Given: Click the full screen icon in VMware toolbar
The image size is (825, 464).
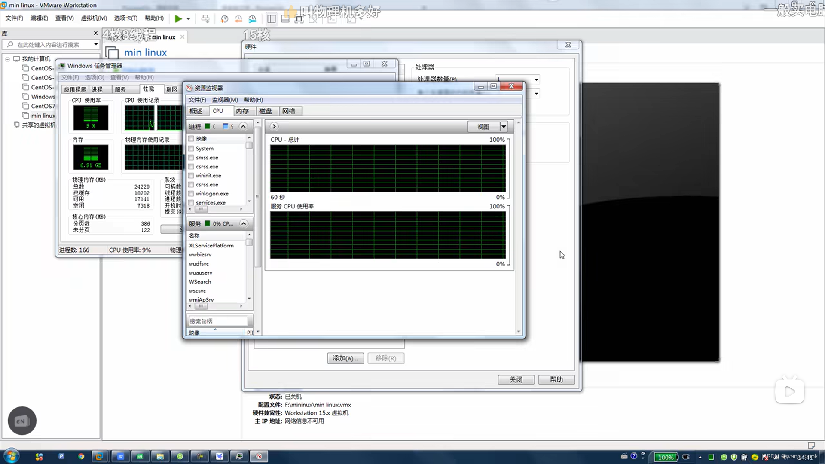Looking at the screenshot, I should pyautogui.click(x=299, y=18).
